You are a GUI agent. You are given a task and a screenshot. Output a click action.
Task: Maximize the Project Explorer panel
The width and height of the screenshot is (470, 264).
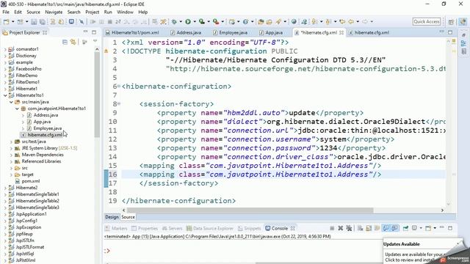[x=94, y=32]
